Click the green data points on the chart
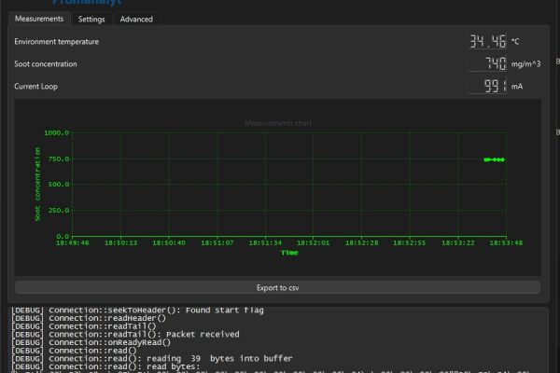 pos(494,159)
